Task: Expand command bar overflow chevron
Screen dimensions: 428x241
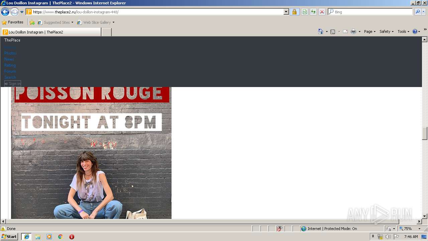Action: click(x=425, y=30)
